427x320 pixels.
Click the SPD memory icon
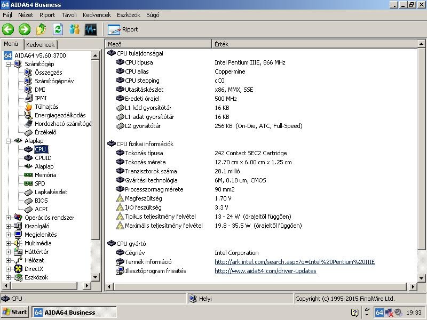point(28,183)
